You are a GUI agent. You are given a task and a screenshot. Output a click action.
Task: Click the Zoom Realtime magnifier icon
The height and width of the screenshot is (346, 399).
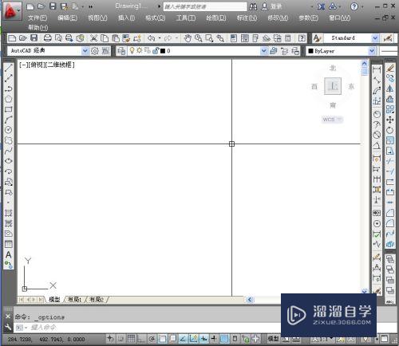coord(199,38)
